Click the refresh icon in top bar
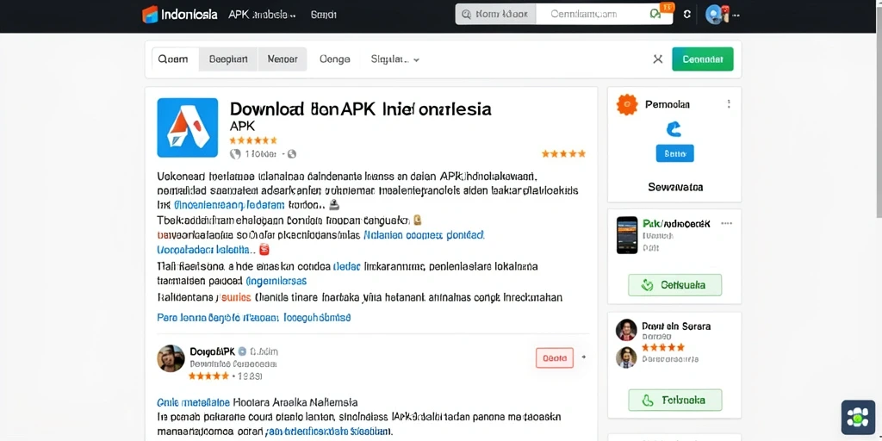 (x=686, y=15)
